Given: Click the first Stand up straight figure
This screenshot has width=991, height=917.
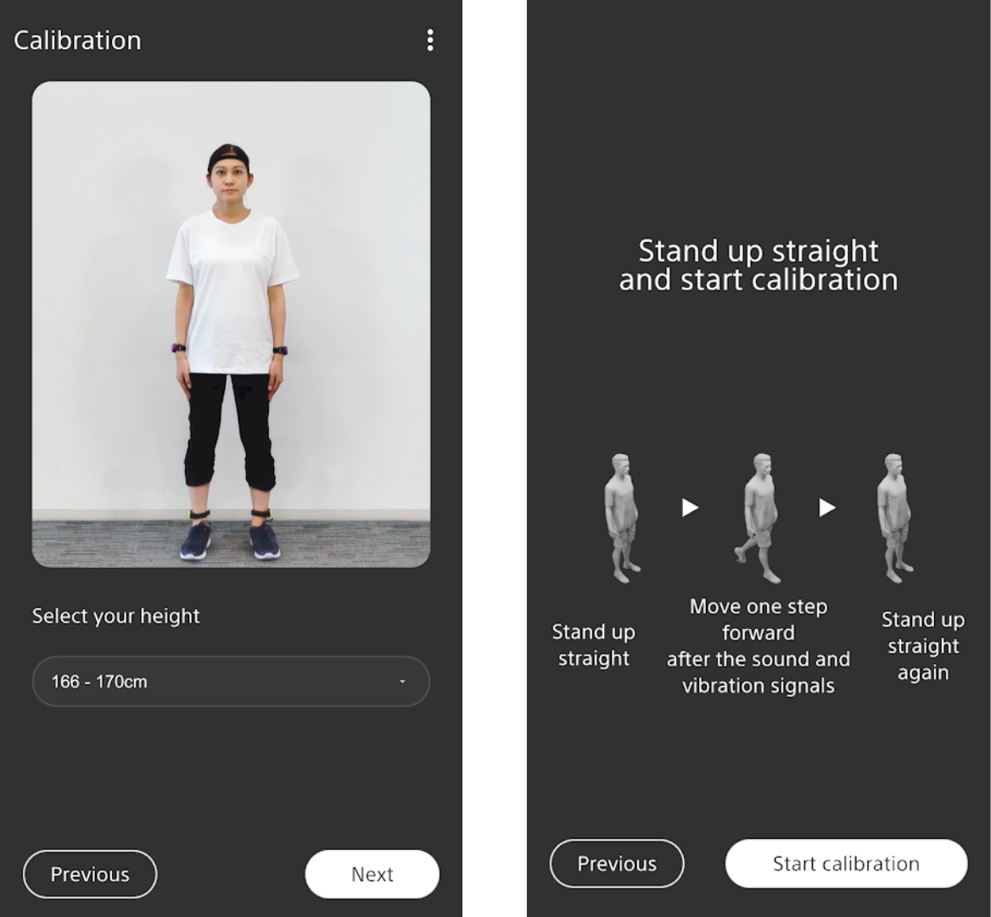Looking at the screenshot, I should pyautogui.click(x=622, y=518).
